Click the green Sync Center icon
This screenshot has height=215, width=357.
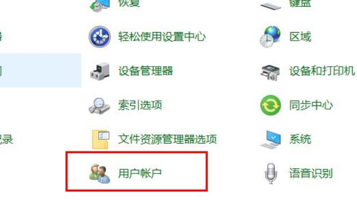click(270, 105)
